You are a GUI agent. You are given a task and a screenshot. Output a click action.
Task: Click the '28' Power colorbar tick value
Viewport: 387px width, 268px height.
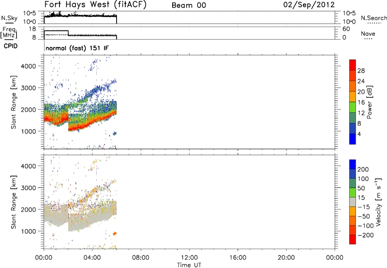(x=361, y=71)
